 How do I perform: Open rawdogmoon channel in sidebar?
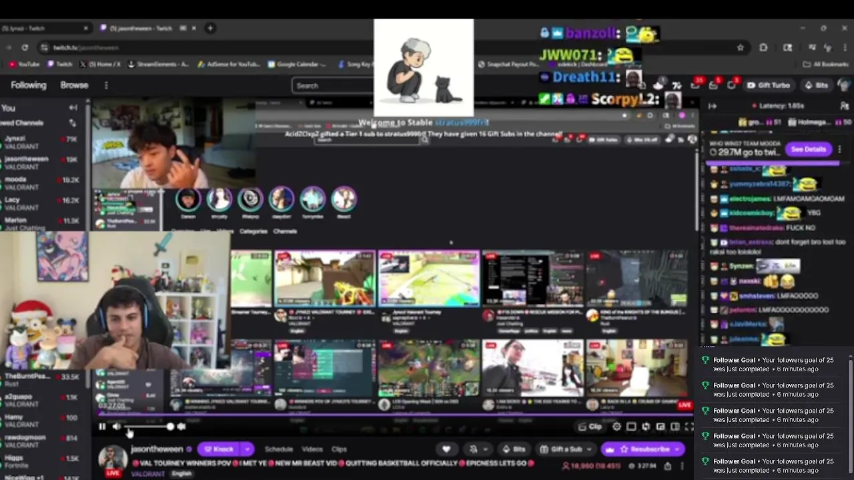click(41, 441)
